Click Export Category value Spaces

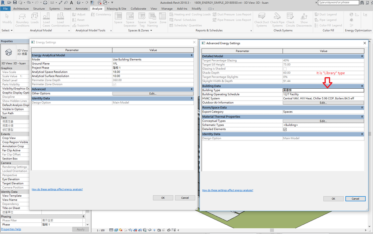pyautogui.click(x=323, y=112)
